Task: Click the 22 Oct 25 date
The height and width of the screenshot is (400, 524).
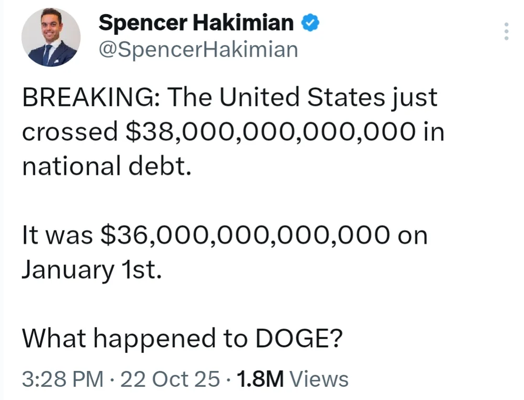Action: (169, 378)
